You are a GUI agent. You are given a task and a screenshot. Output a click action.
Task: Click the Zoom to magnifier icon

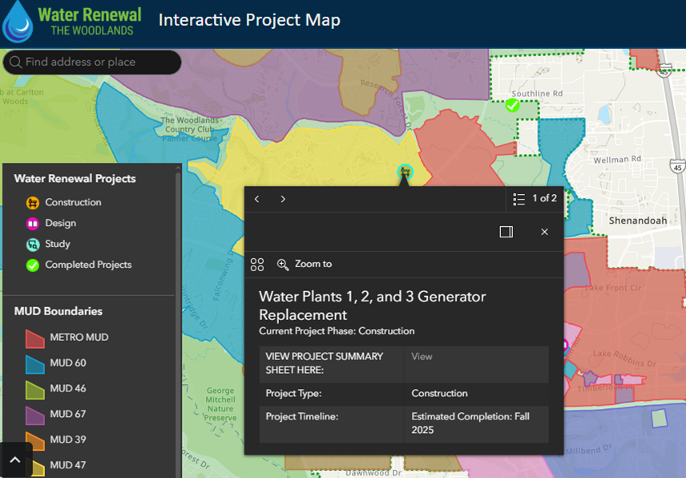(283, 264)
